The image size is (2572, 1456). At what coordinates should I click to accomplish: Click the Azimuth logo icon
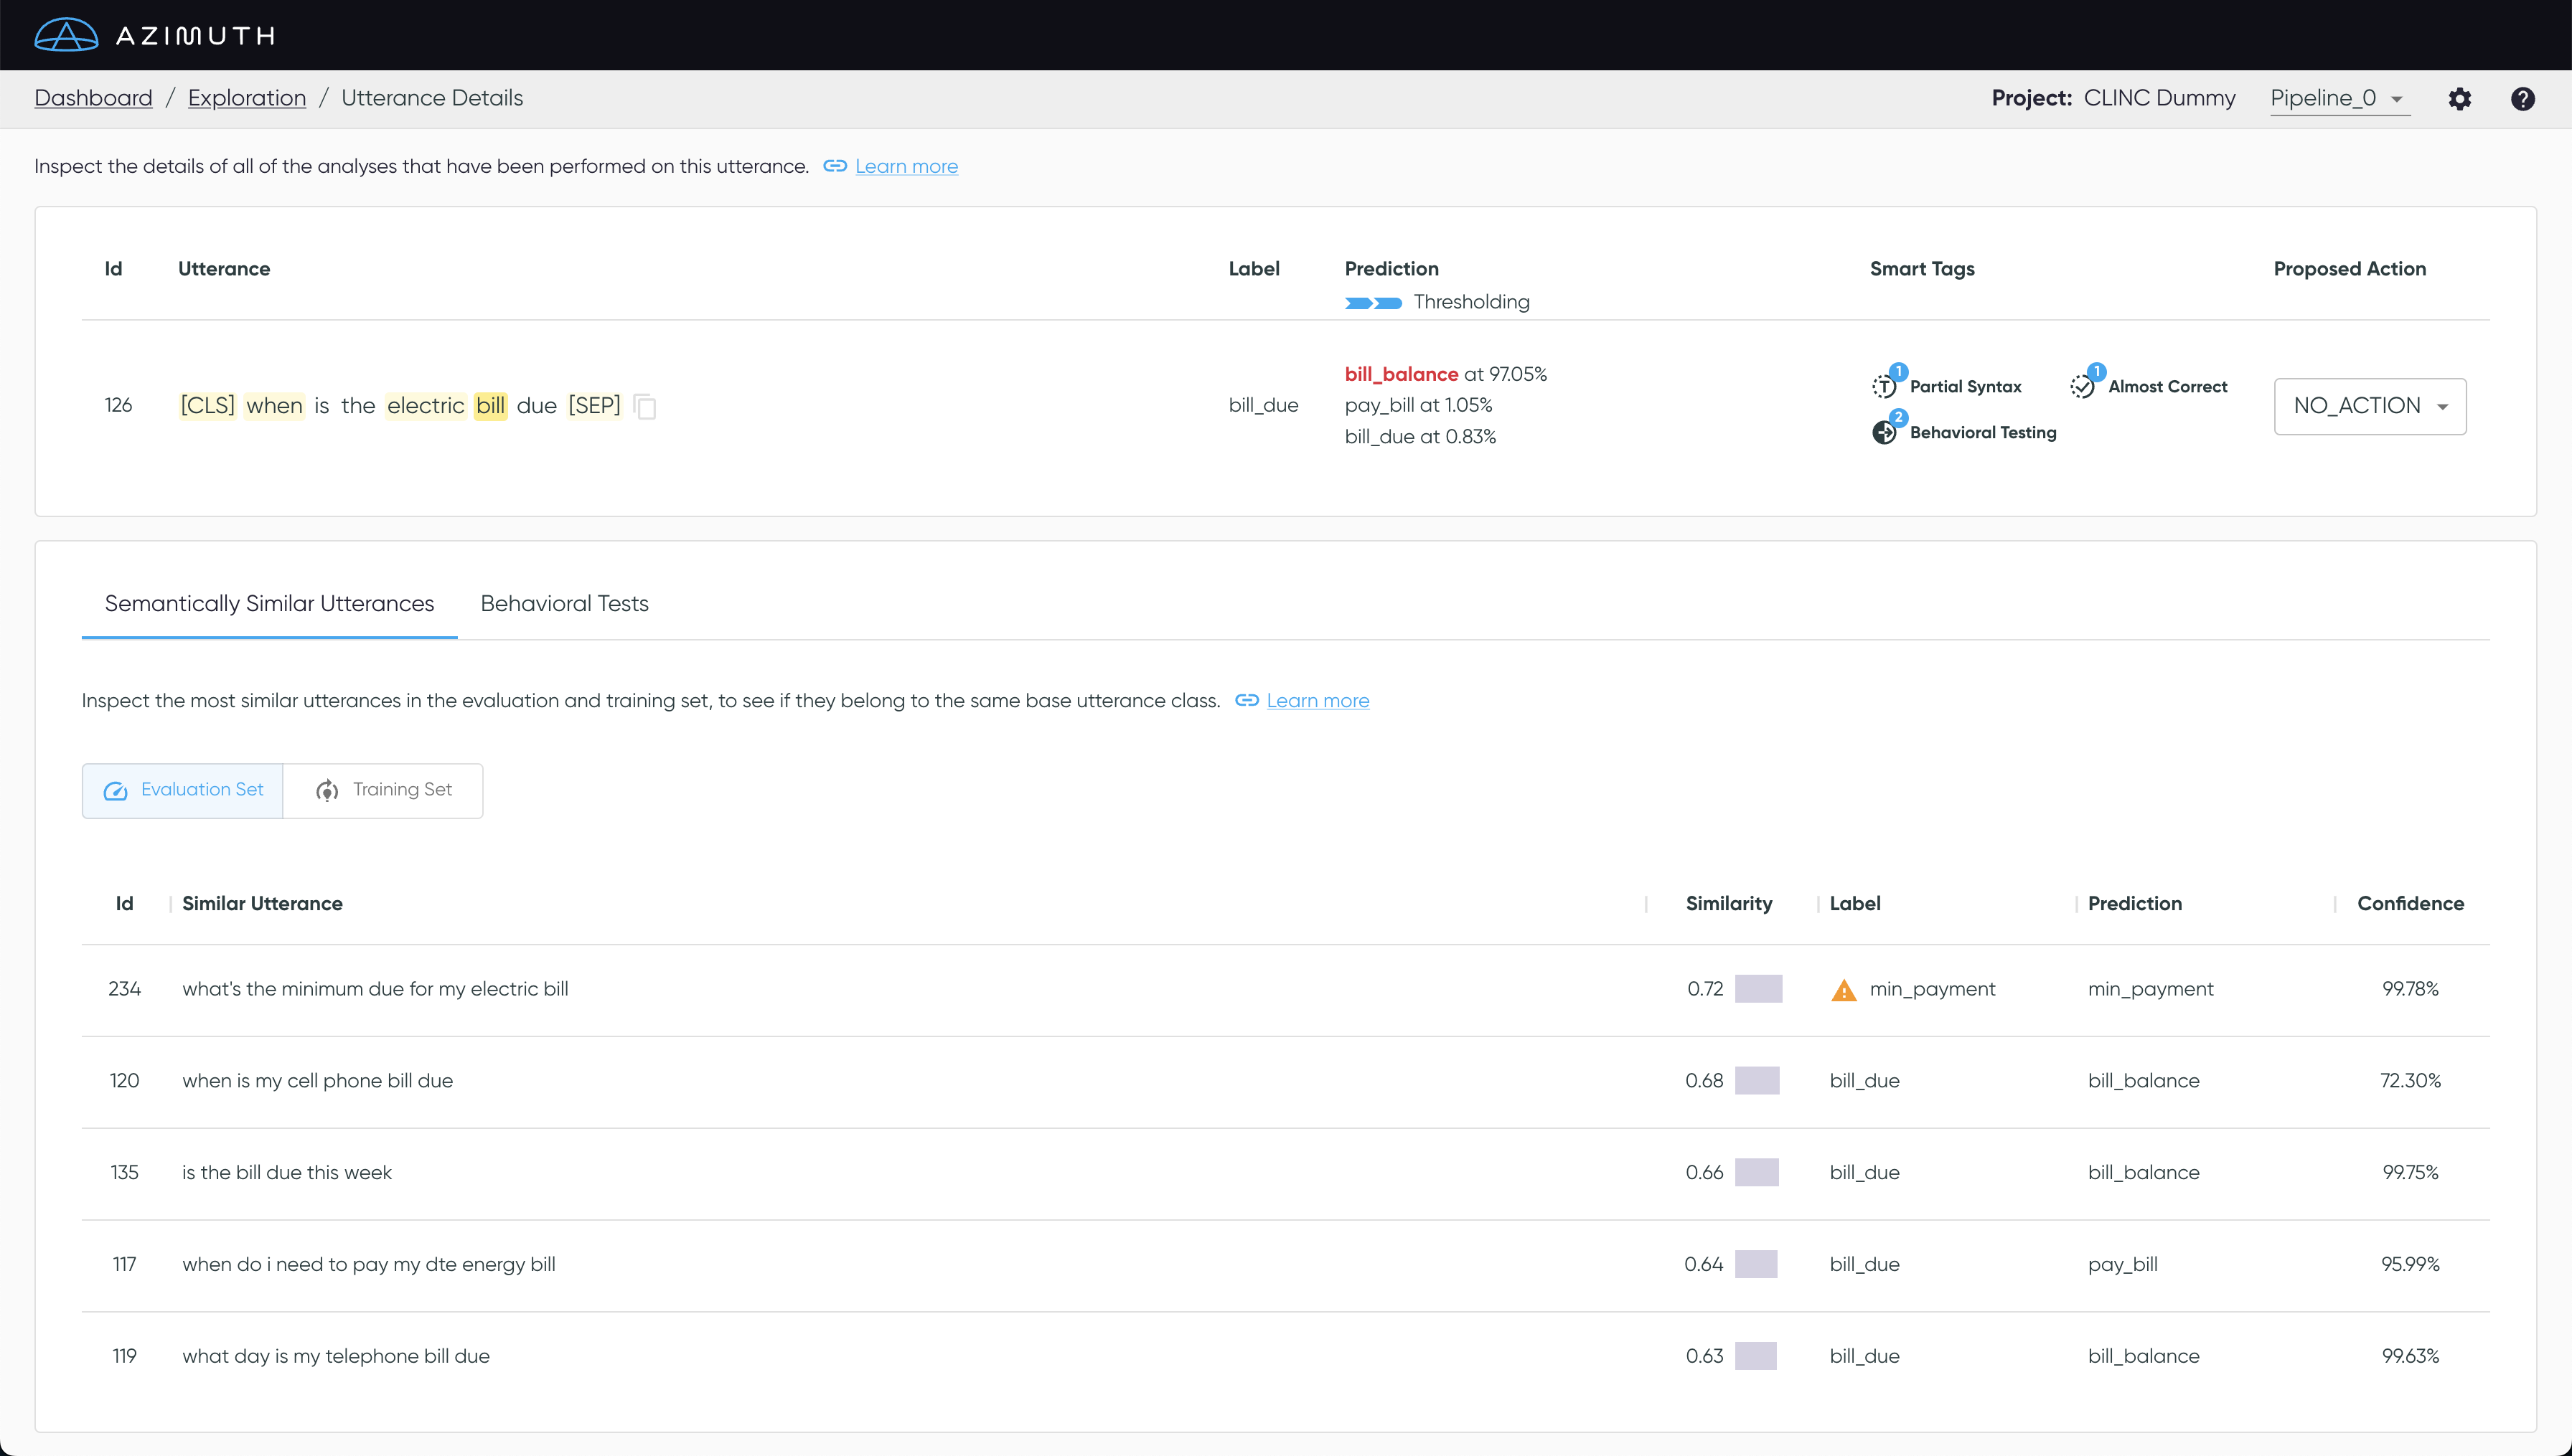point(66,35)
